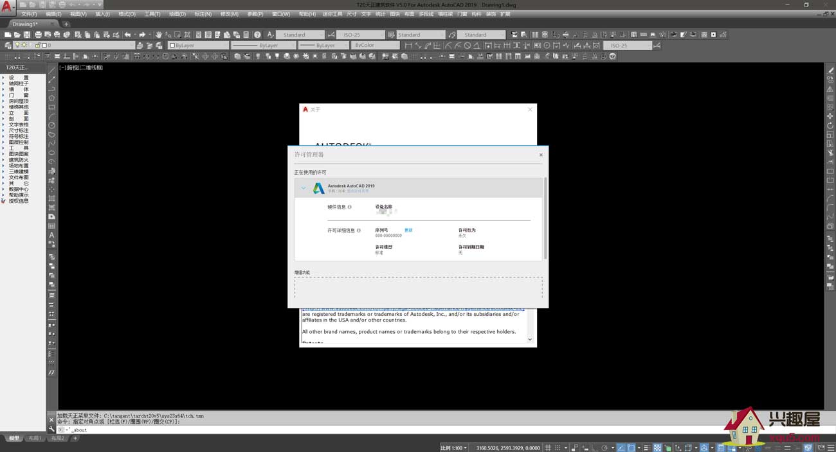Toggle lineweight display in status bar
Viewport: 836px width, 452px height.
[x=648, y=448]
